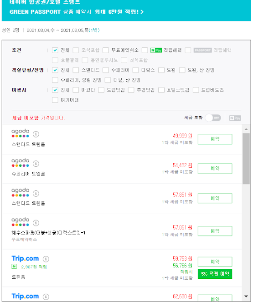Open info icon for 57,851원 스탠다드 트윈룸 offer
The width and height of the screenshot is (253, 307).
(x=36, y=194)
